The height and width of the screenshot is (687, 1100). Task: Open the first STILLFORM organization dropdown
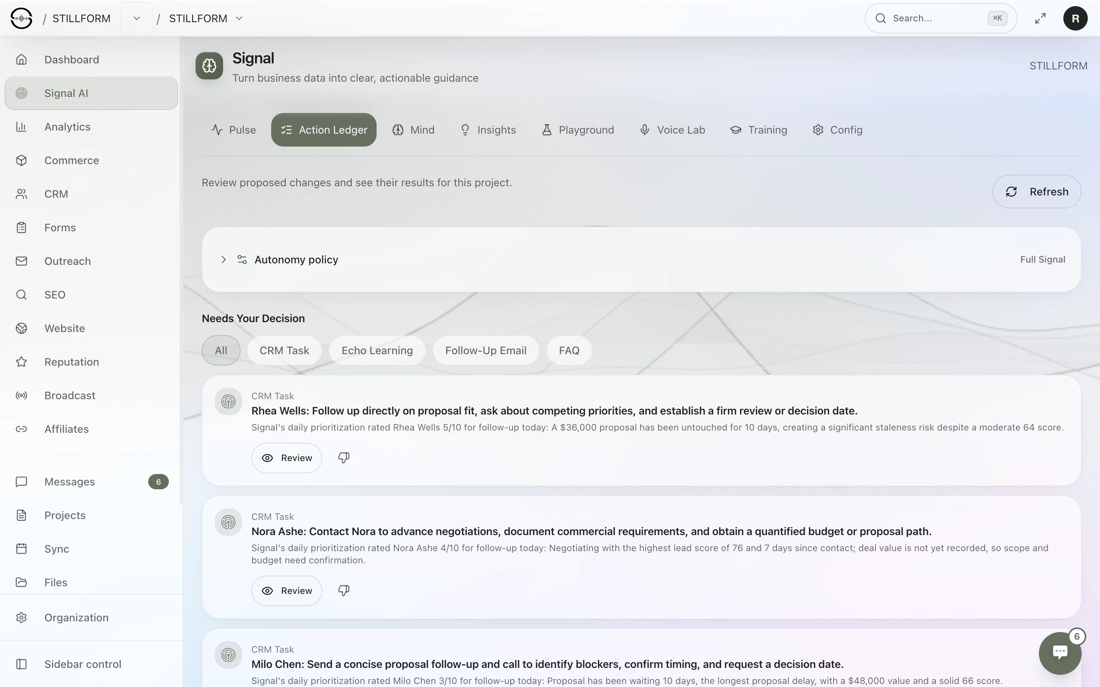pos(136,18)
